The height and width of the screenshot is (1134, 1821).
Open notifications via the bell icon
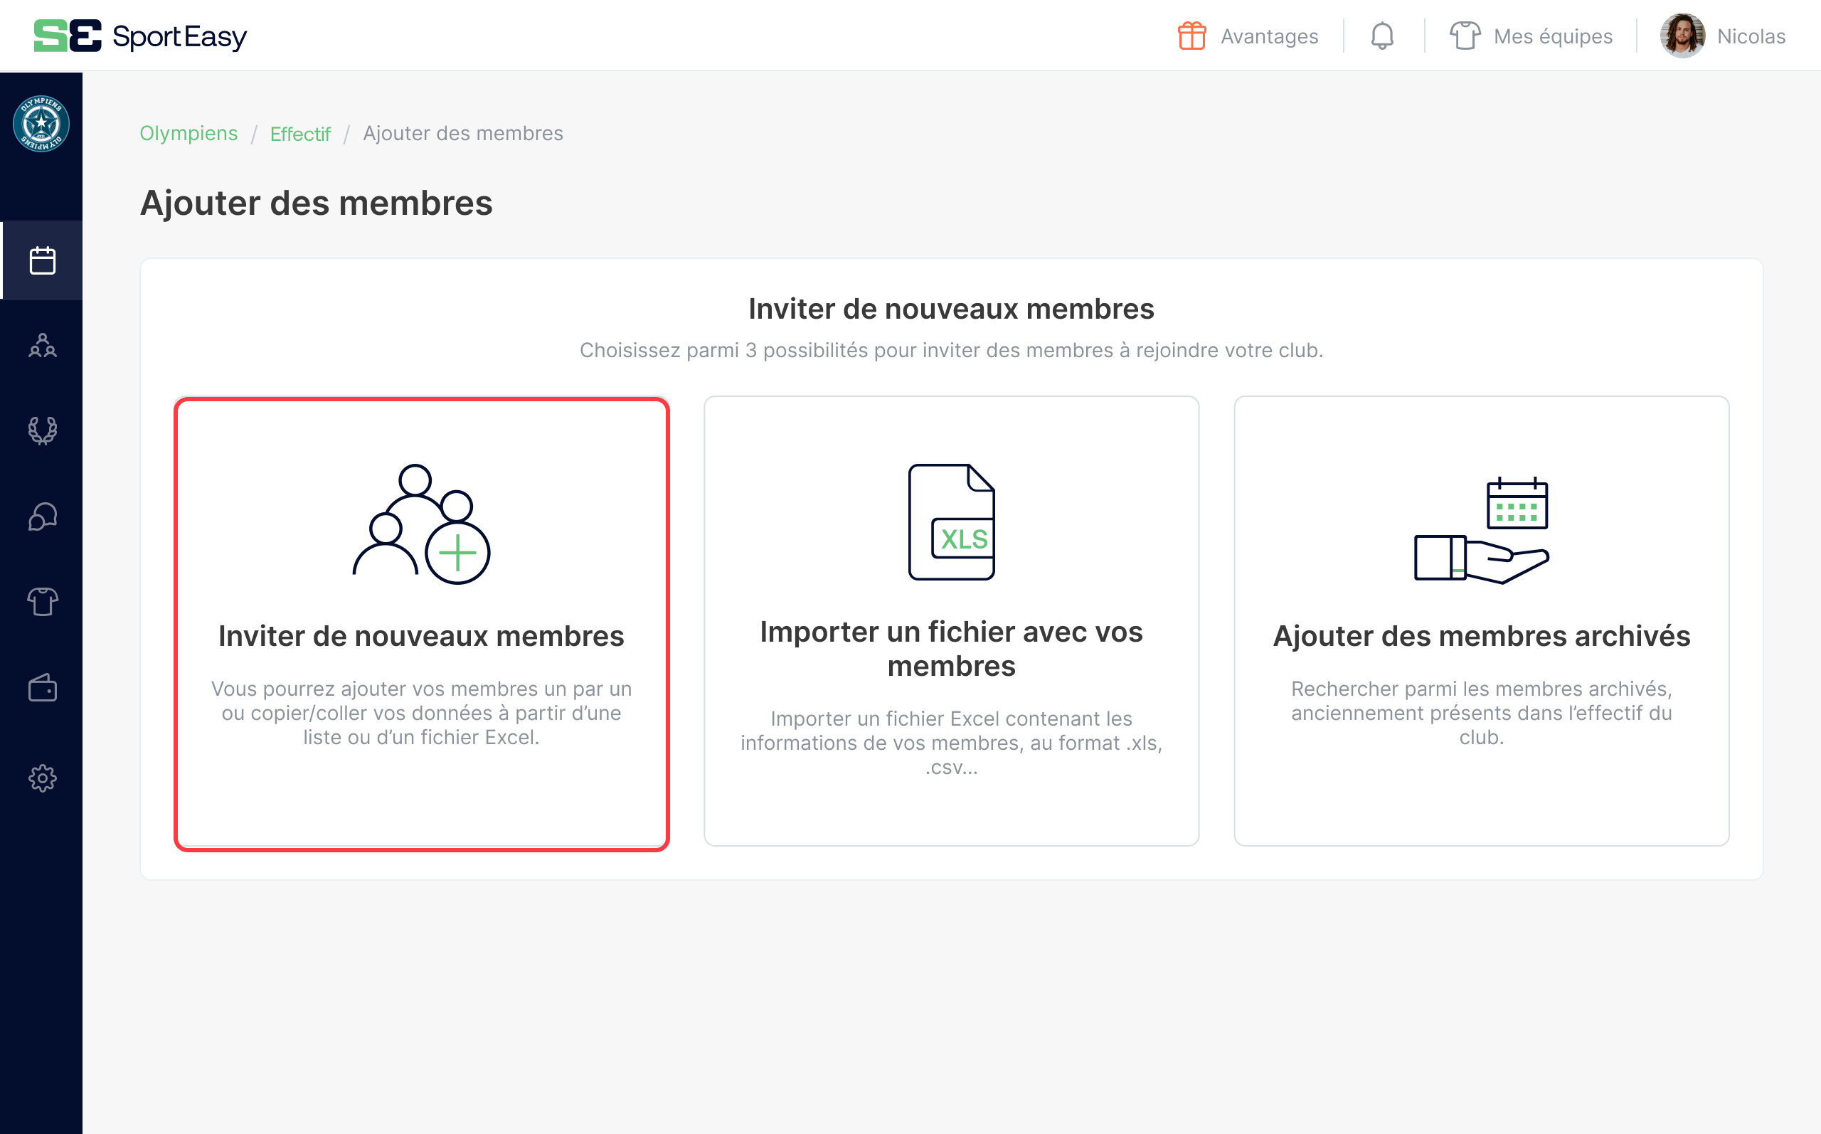1381,36
